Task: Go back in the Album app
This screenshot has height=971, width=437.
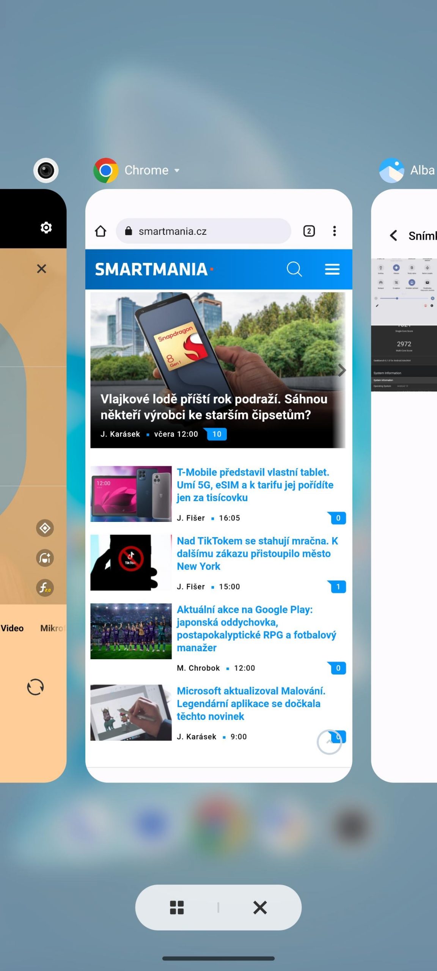Action: point(393,236)
